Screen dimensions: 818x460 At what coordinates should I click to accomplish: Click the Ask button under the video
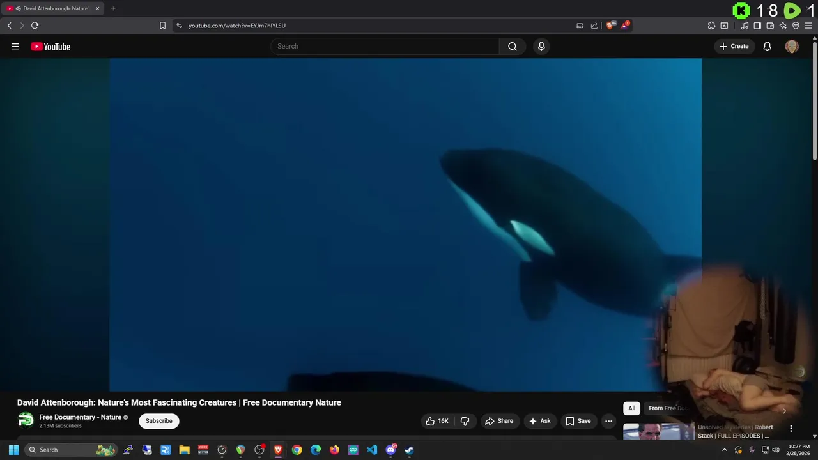coord(540,421)
